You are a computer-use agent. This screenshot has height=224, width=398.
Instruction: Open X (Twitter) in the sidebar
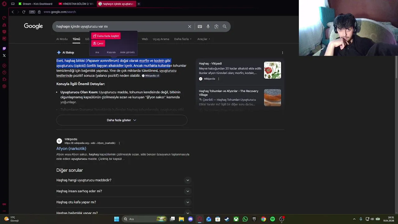tap(4, 55)
